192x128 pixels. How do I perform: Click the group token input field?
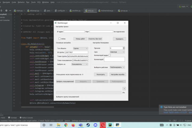(x=78, y=56)
